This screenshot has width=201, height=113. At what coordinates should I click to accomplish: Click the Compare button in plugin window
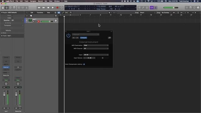(x=84, y=38)
